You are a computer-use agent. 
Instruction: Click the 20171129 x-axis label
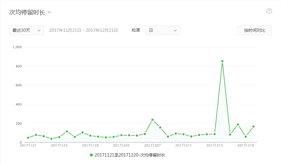click(90, 146)
